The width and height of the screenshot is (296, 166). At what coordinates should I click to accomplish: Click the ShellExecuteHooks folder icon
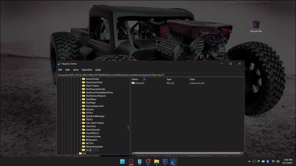click(83, 89)
